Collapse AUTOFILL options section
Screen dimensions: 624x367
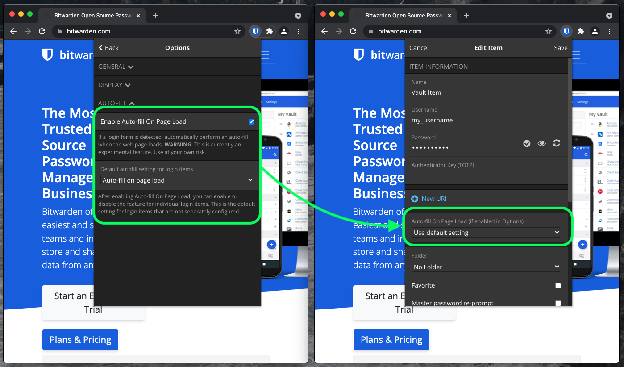point(116,103)
